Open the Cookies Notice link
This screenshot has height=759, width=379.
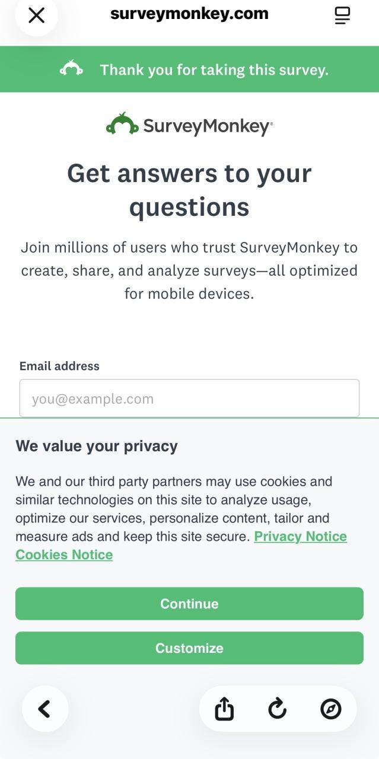tap(64, 555)
